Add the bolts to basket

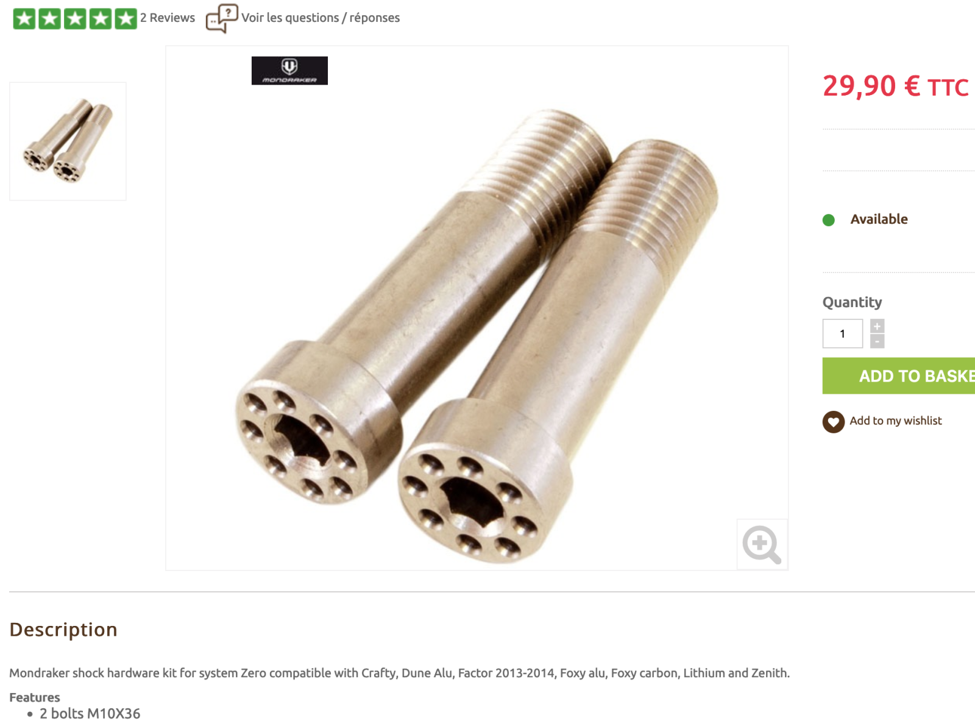click(899, 375)
